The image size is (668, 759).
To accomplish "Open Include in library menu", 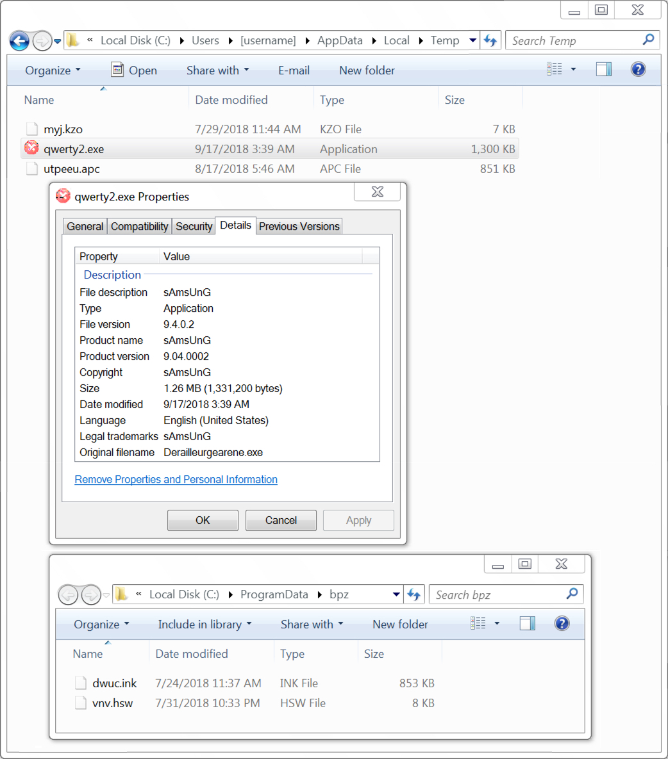I will tap(205, 624).
